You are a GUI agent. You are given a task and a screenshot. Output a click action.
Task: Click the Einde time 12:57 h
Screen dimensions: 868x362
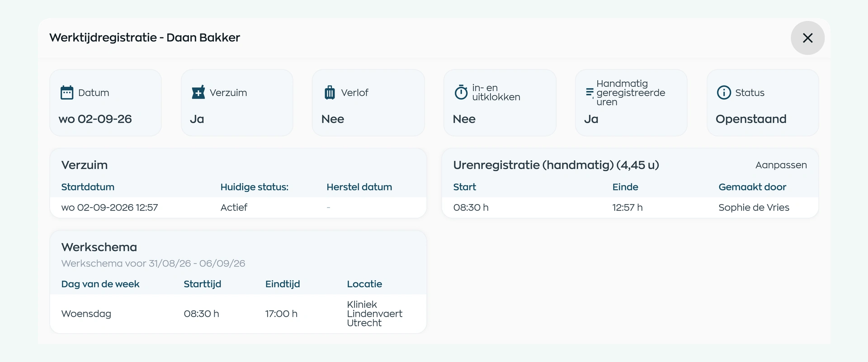[x=627, y=207]
